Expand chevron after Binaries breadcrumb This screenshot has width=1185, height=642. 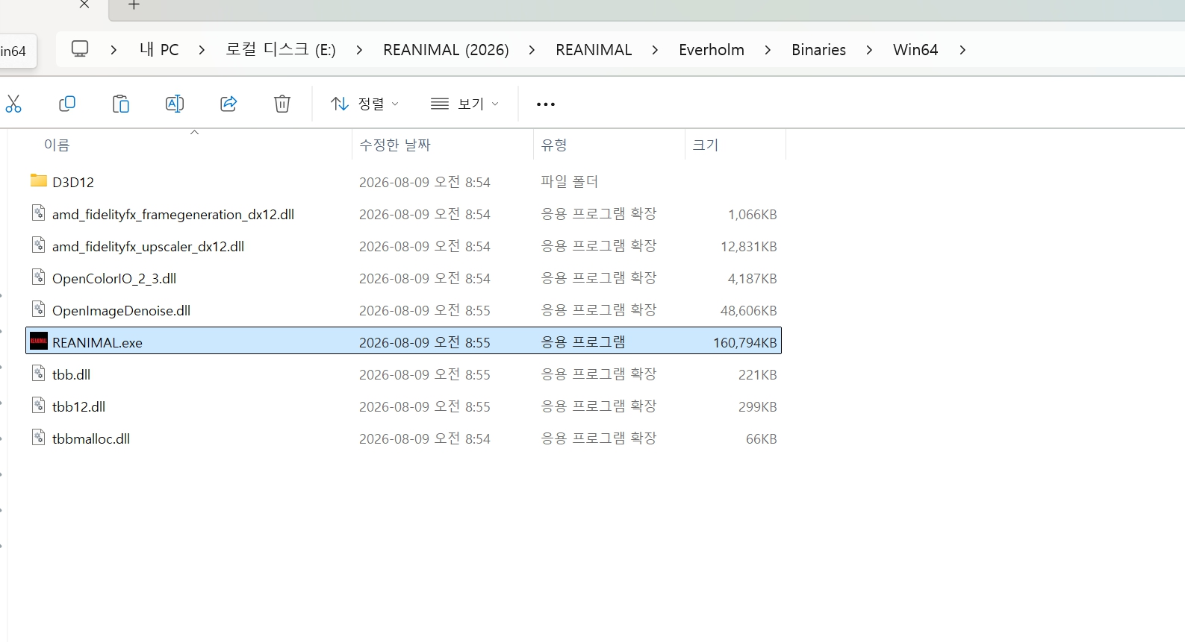(869, 50)
